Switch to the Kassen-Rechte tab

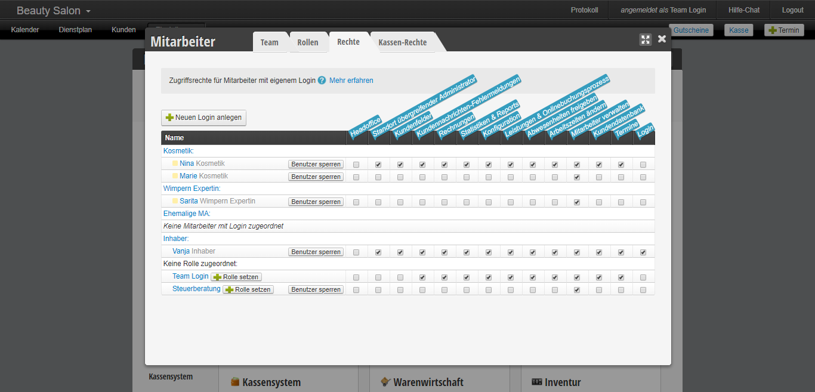[x=402, y=42]
